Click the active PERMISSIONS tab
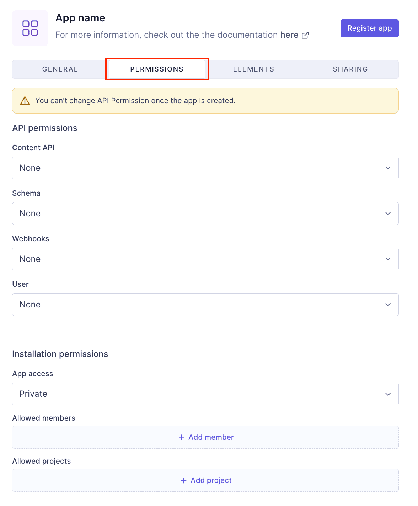 point(157,69)
